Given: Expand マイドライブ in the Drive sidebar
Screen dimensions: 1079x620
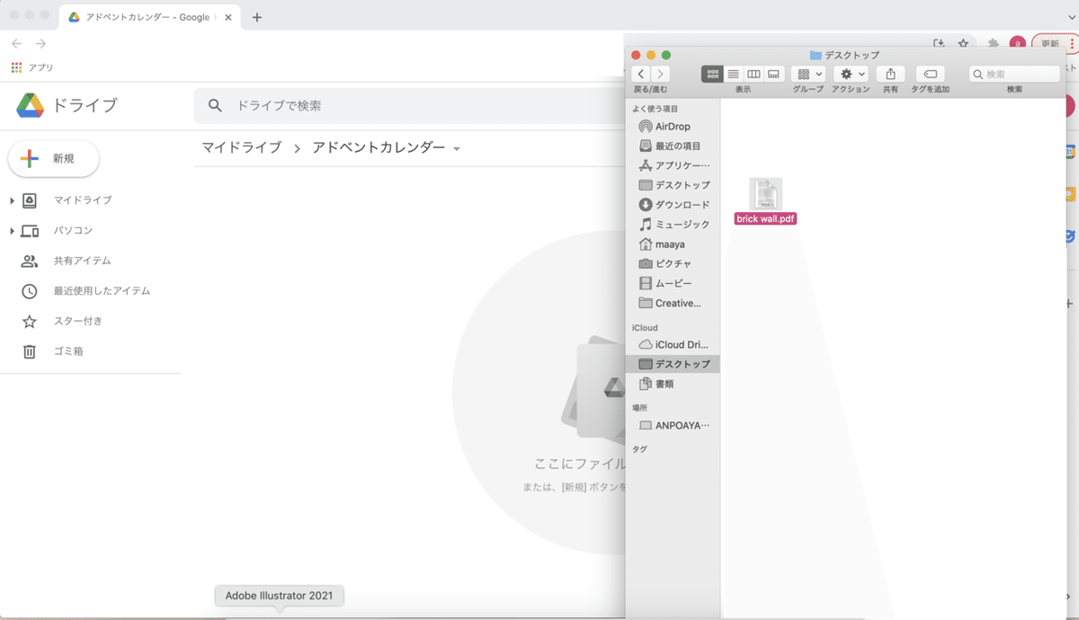Looking at the screenshot, I should (x=13, y=200).
